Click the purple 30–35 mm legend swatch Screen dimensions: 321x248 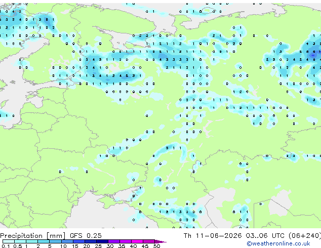point(113,241)
